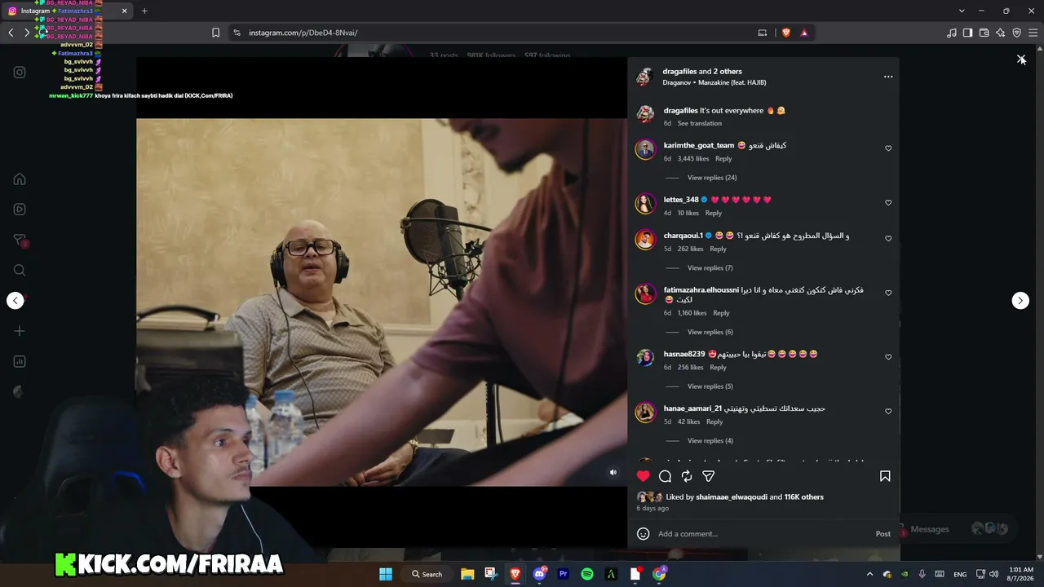This screenshot has width=1044, height=587.
Task: Click the address bar URL
Action: click(303, 33)
